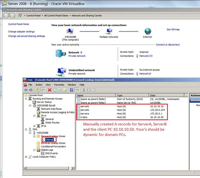Collapse the WIN2008B (local) tree node

click(x=30, y=105)
